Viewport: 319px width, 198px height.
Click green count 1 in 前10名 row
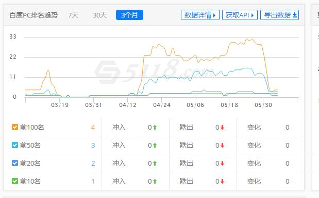[x=93, y=181]
